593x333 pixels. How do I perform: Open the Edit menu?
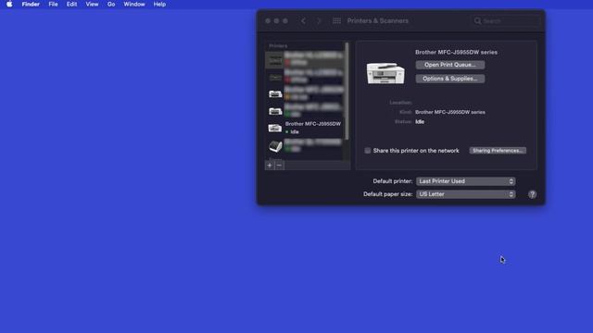(71, 4)
